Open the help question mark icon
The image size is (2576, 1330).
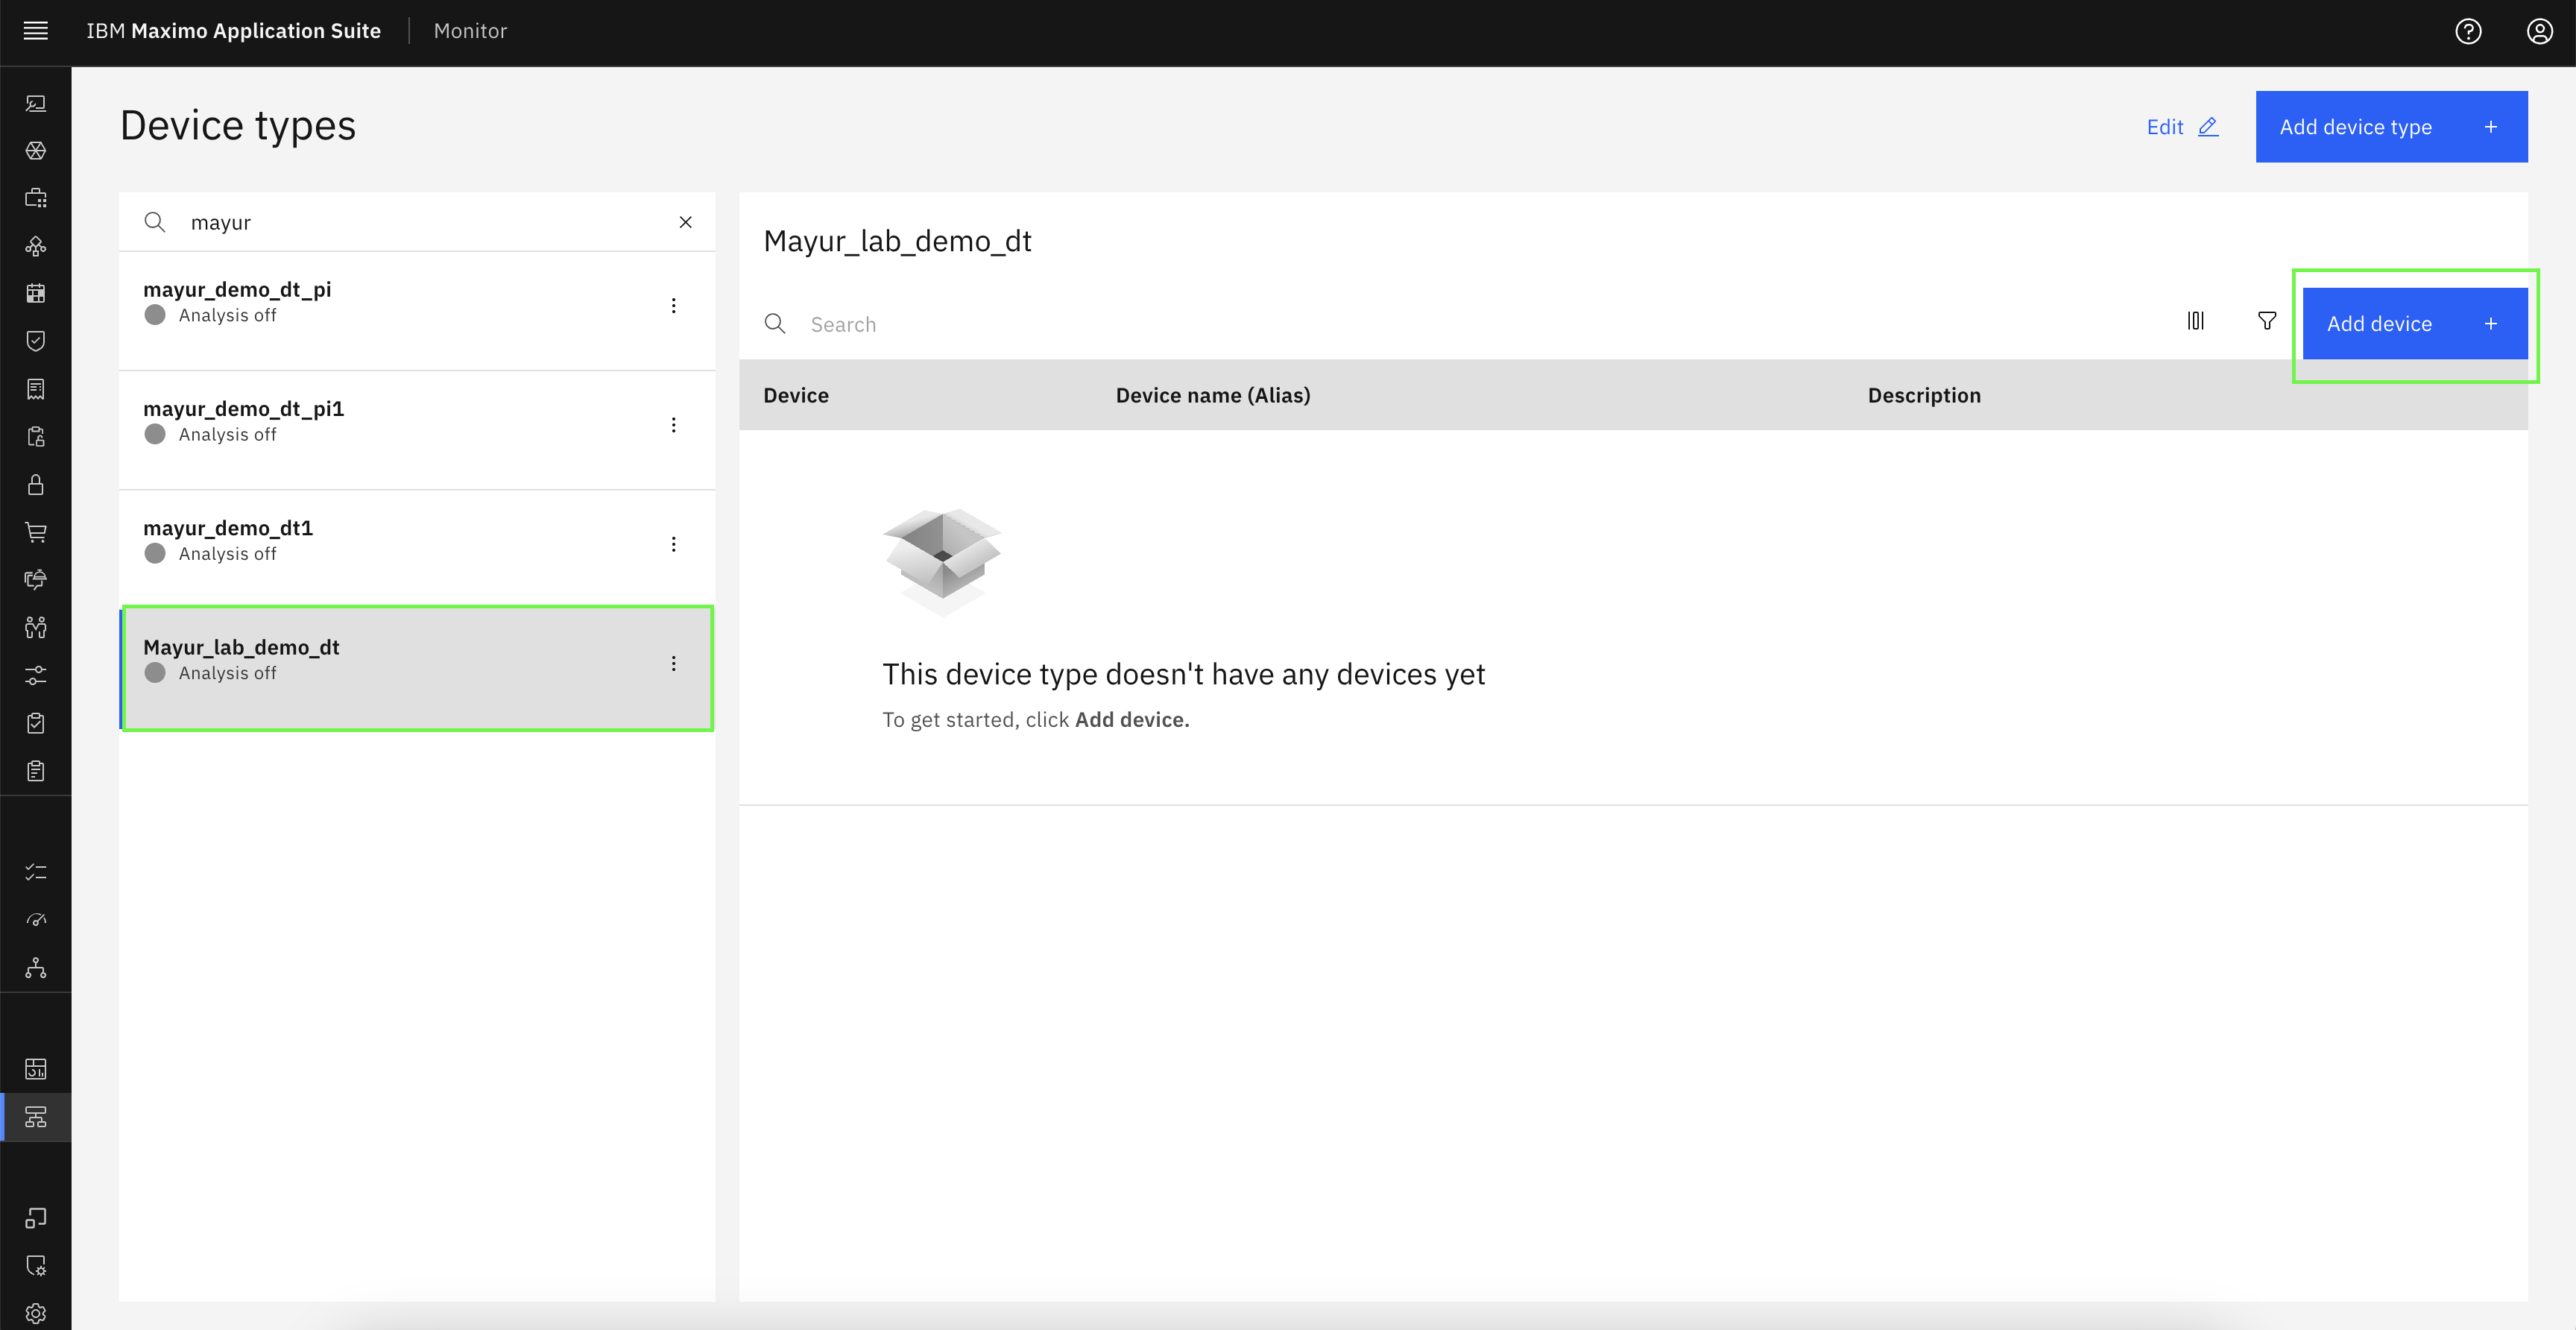point(2468,31)
